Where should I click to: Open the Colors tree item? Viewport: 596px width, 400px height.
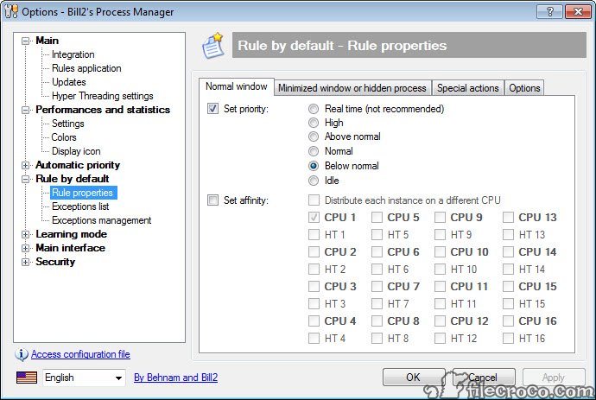[x=64, y=137]
